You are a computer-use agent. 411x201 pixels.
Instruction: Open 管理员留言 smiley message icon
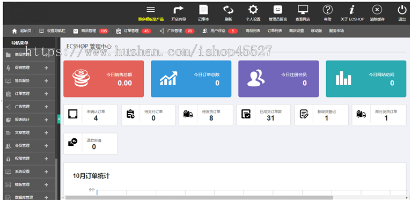click(278, 10)
